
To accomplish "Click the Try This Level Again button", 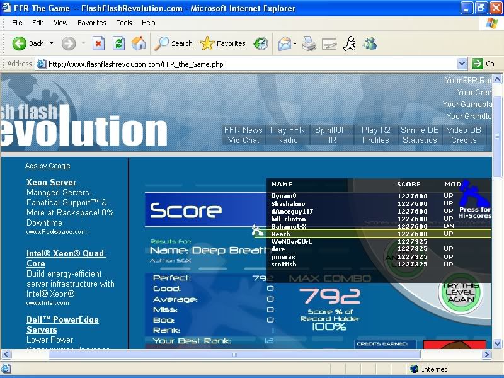I will click(x=460, y=294).
